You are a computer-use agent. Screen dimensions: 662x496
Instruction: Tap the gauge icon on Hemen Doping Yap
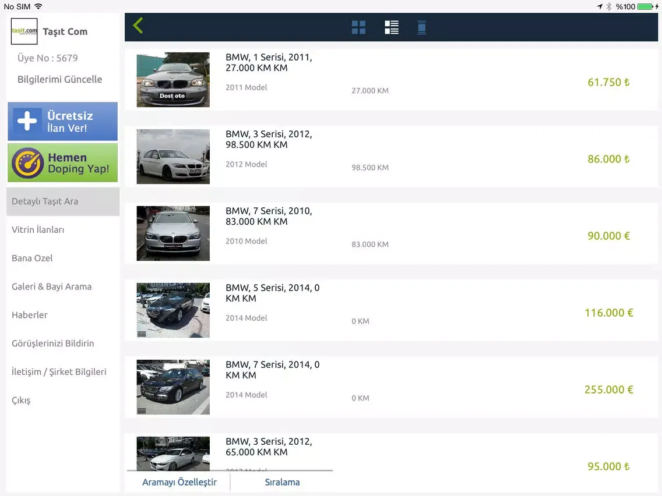coord(27,163)
